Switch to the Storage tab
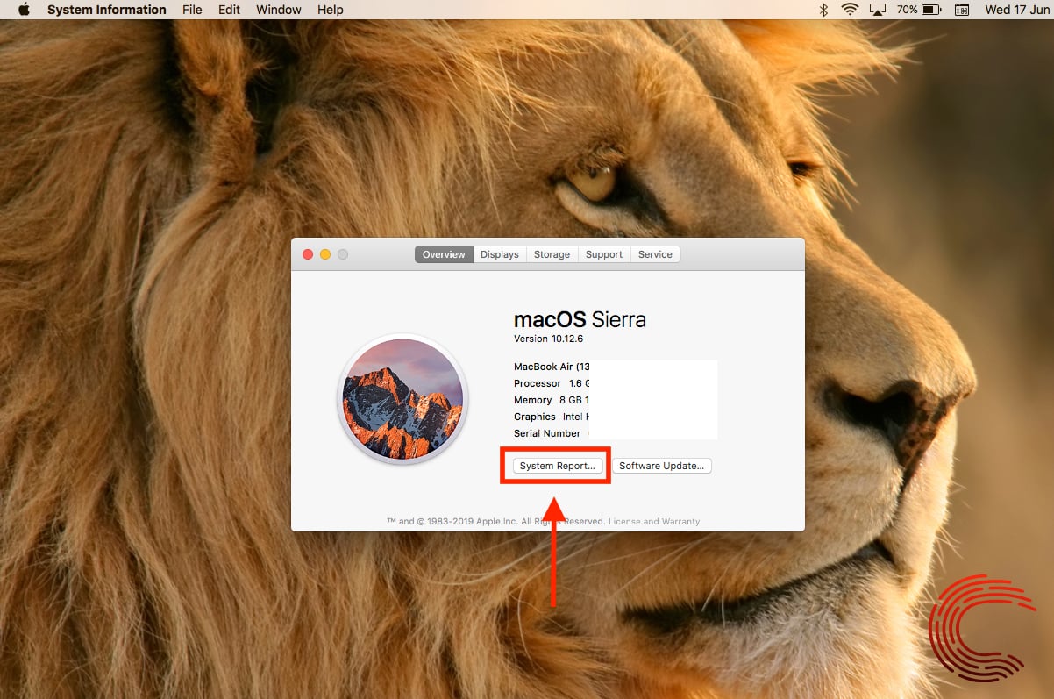 (552, 254)
